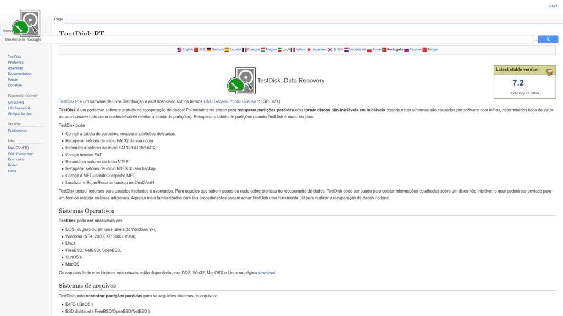Click the February 22, 2024 release date
The height and width of the screenshot is (316, 563).
tap(525, 93)
